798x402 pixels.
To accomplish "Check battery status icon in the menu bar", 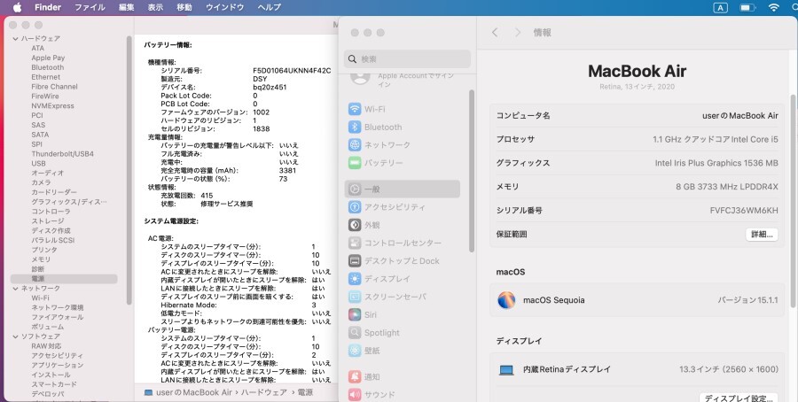I will tap(747, 8).
